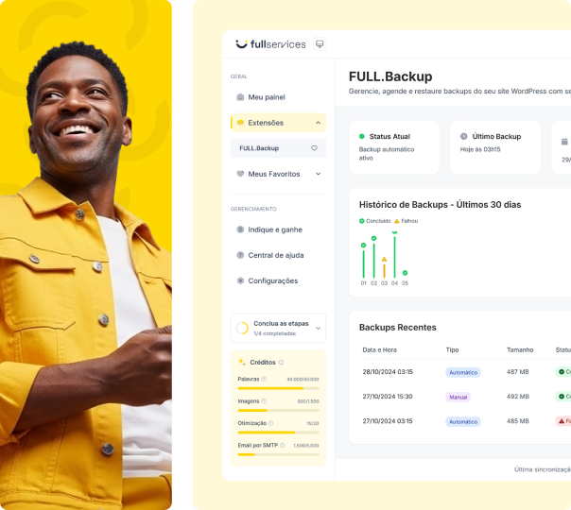Click the Manual type tag
571x510 pixels.
click(x=459, y=397)
